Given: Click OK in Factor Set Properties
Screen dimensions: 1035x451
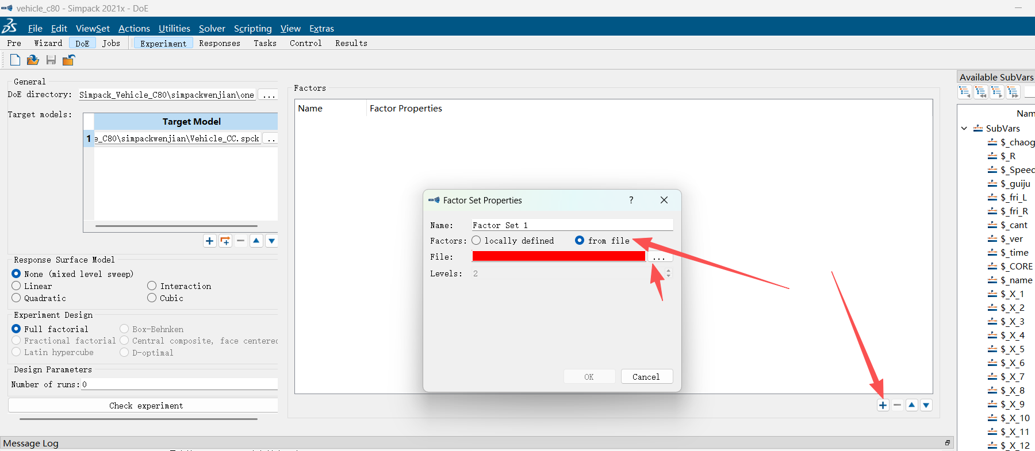Looking at the screenshot, I should (589, 377).
